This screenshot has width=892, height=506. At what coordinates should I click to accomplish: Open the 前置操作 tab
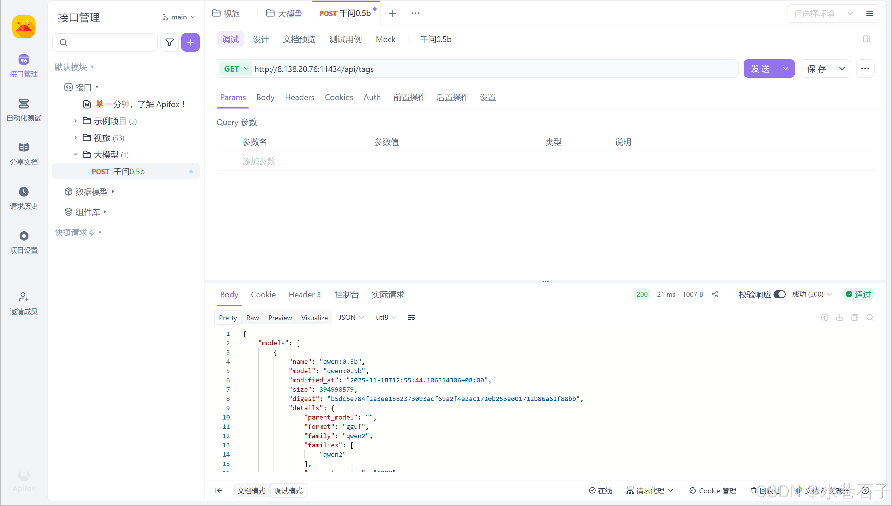410,97
